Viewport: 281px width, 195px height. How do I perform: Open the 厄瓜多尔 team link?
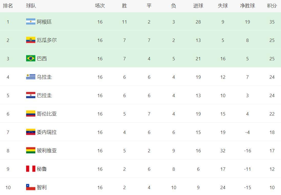tap(47, 40)
